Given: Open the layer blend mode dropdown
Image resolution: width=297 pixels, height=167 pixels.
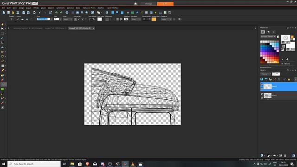Looking at the screenshot, I should [265, 74].
